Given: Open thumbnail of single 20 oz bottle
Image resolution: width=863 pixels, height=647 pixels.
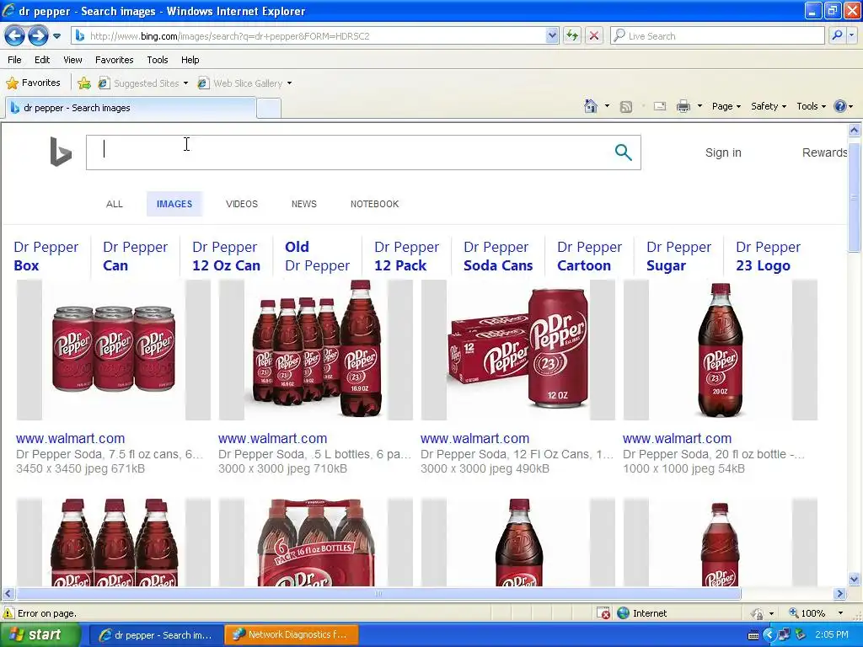Looking at the screenshot, I should coord(720,350).
